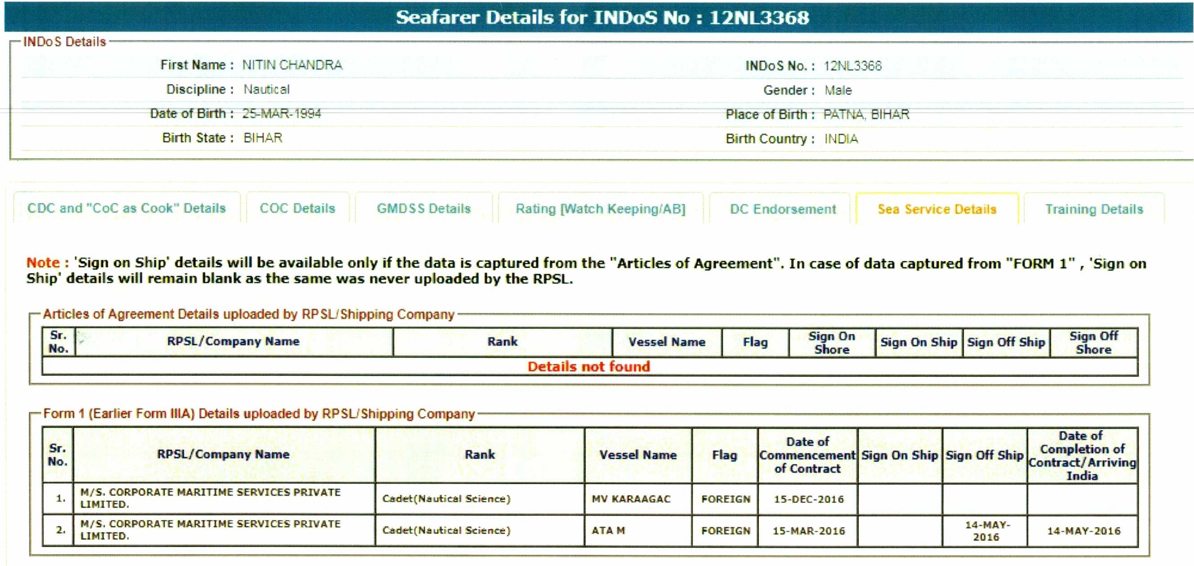Select Rating [Watch Keeping/AB] tab
Screen dimensions: 1194x566
(600, 209)
